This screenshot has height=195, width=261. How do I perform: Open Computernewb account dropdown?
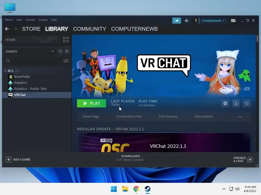click(213, 21)
